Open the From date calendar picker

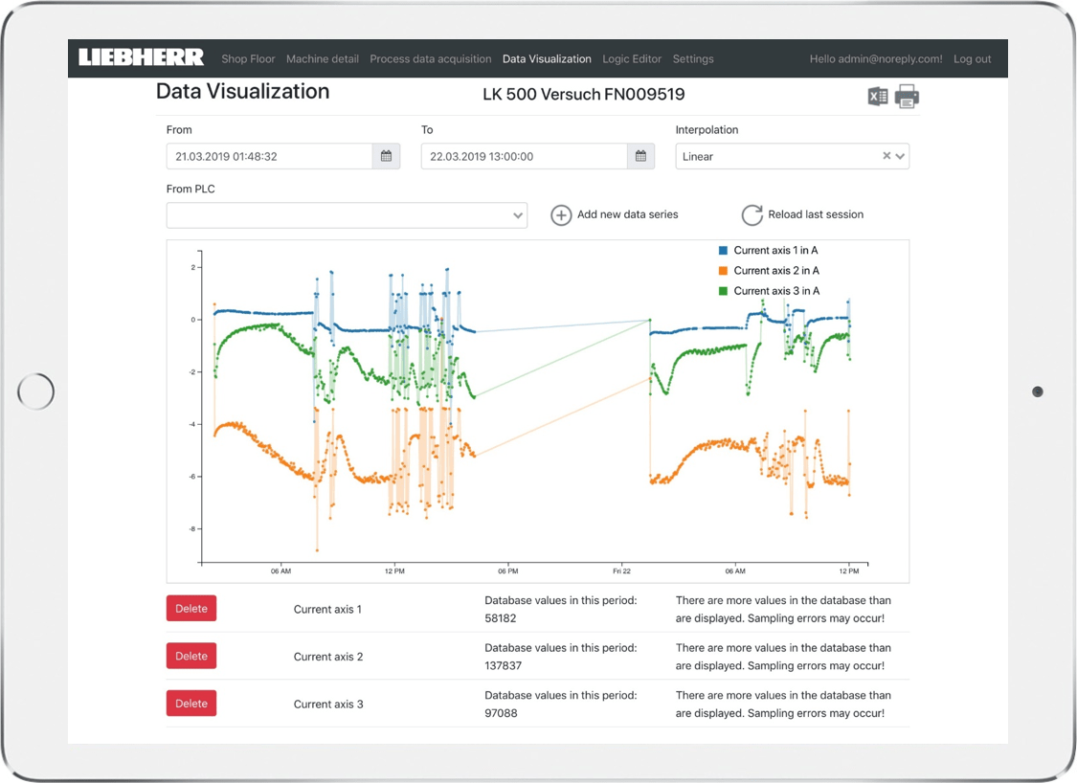pos(386,156)
